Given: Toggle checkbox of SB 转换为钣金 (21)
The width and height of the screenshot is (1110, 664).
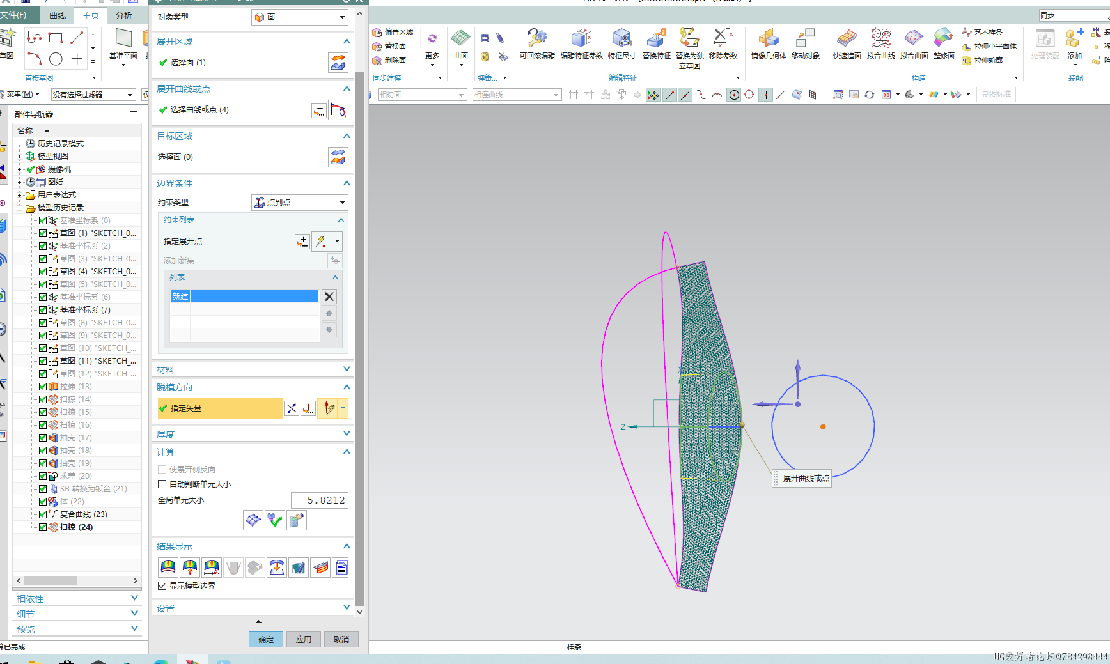Looking at the screenshot, I should pos(43,489).
